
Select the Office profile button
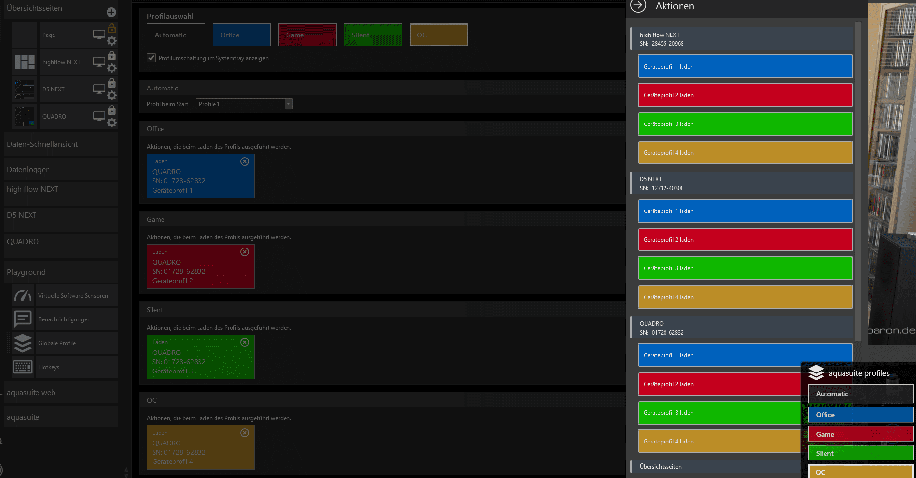(242, 35)
